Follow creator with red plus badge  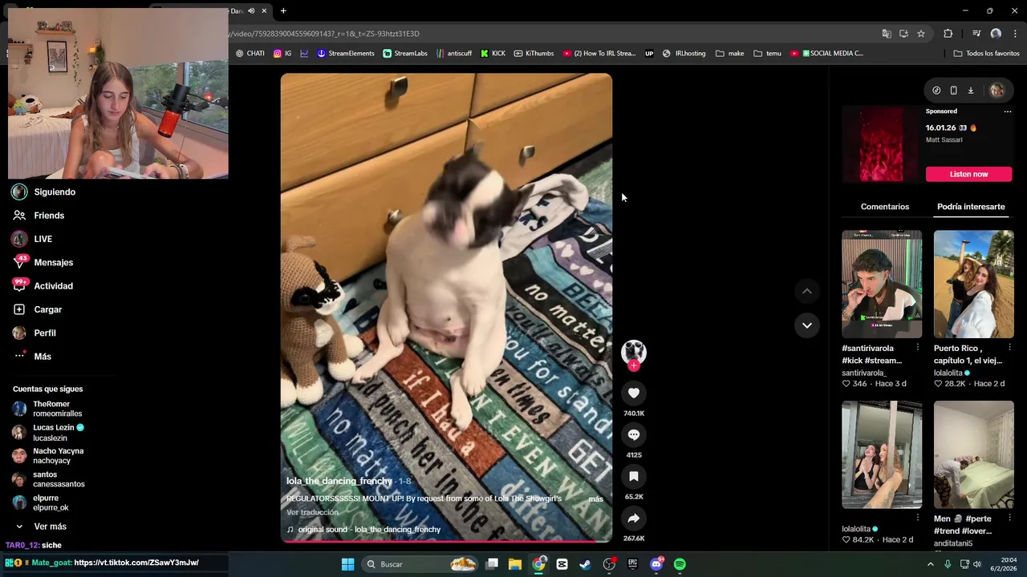[x=634, y=365]
